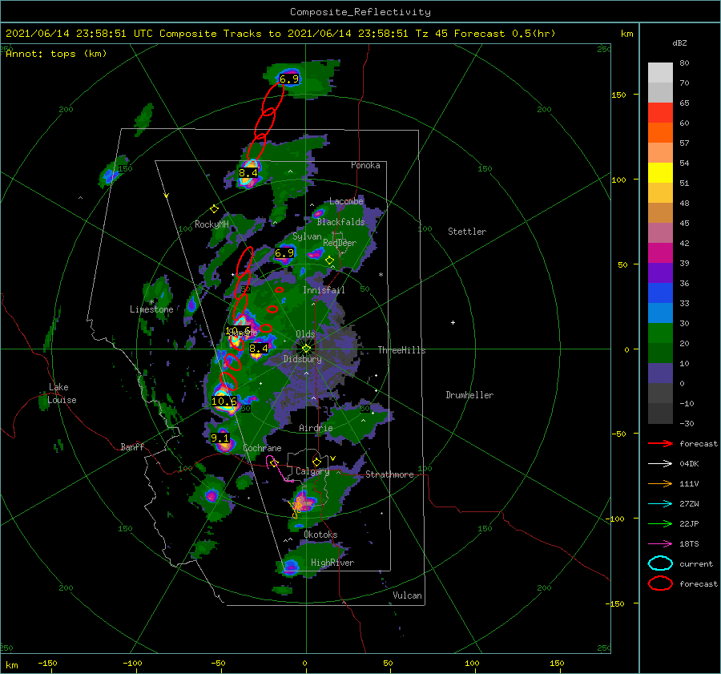Click the yellow diamond marker near RockyMH
Image resolution: width=721 pixels, height=674 pixels.
tap(214, 209)
